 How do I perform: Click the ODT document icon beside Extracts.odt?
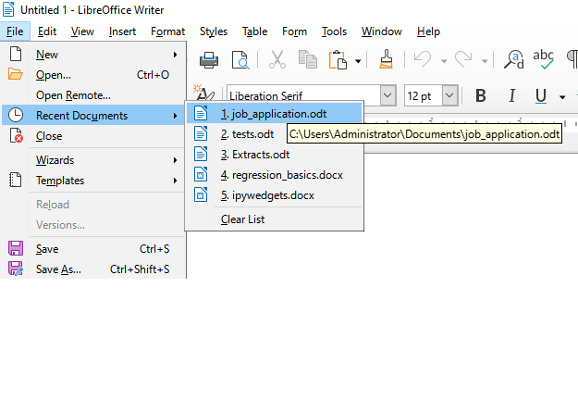tap(201, 154)
